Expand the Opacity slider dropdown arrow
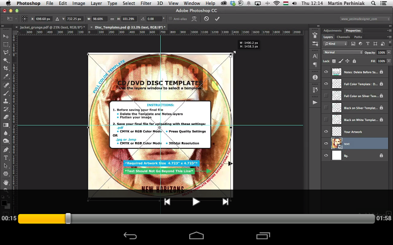This screenshot has width=393, height=245. [389, 52]
